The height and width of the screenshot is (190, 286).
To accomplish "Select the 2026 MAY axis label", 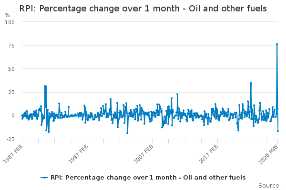I will point(269,155).
